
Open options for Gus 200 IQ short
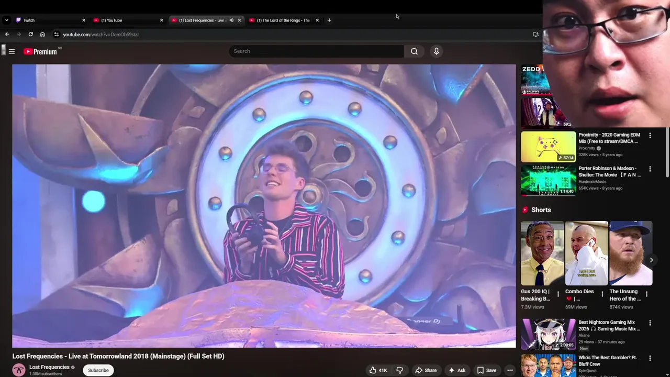click(558, 294)
